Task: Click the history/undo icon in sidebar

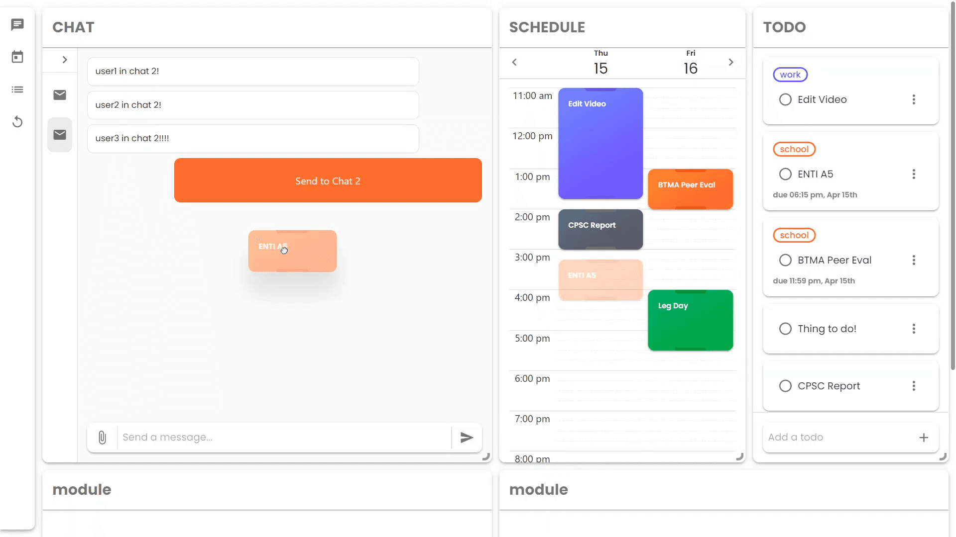Action: click(x=17, y=122)
